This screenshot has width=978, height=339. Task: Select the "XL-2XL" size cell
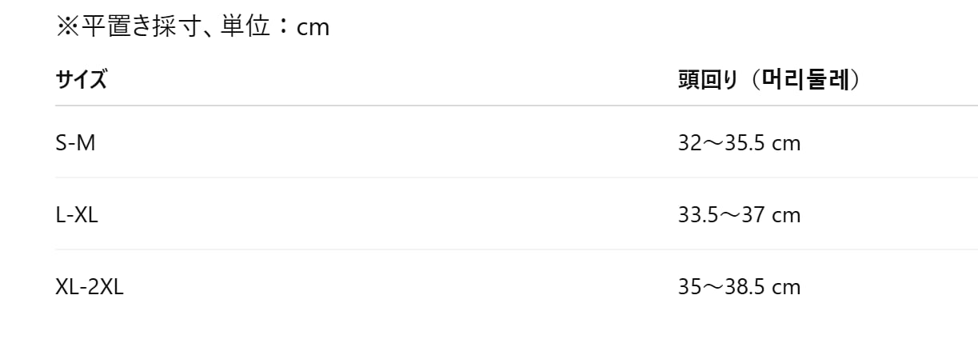tap(90, 287)
